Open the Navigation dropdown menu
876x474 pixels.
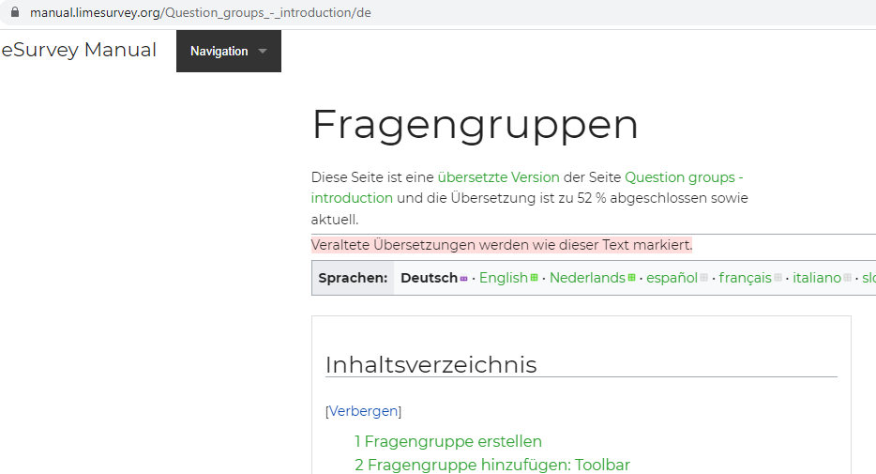[x=229, y=52]
